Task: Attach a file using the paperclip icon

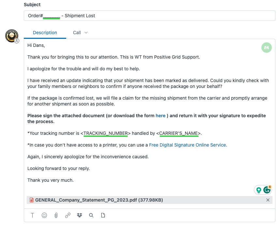Action: [x=56, y=216]
